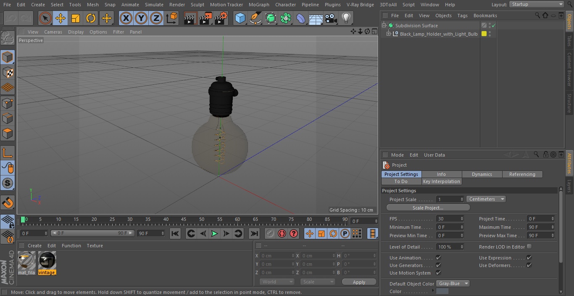574x296 pixels.
Task: Open Objects panel Bookmarks menu
Action: pyautogui.click(x=485, y=16)
